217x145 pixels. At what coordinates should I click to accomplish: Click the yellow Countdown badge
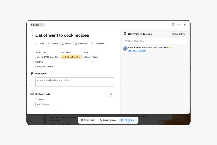click(71, 57)
